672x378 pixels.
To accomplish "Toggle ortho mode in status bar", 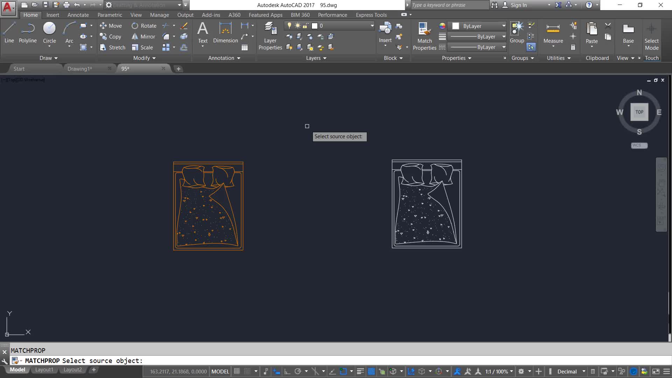I will (287, 371).
